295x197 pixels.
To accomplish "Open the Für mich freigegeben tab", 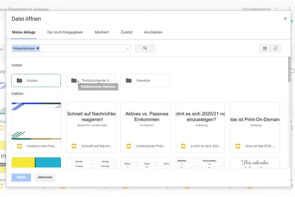I will 65,32.
